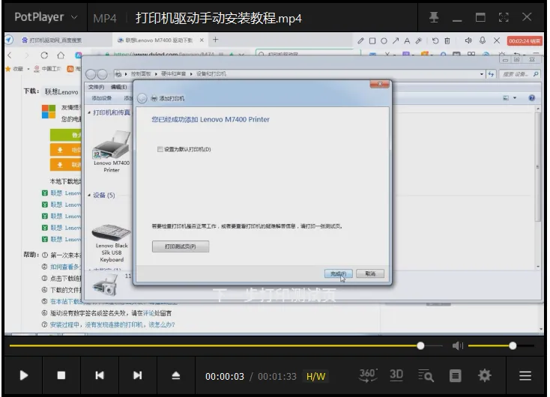
Task: Open a new browser tab with plus
Action: (x=216, y=40)
